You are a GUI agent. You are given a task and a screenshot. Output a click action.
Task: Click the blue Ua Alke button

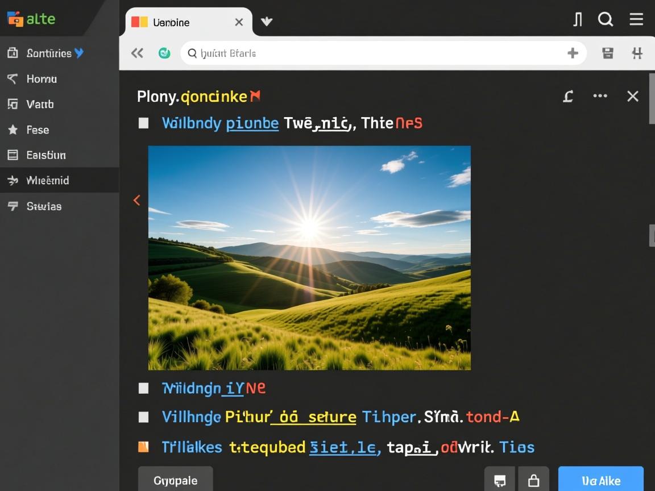point(600,480)
